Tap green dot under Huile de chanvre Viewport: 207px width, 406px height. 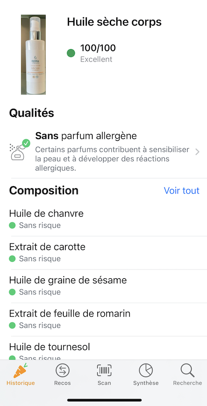click(x=12, y=225)
